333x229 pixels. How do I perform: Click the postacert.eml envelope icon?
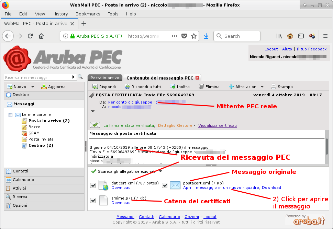175,185
